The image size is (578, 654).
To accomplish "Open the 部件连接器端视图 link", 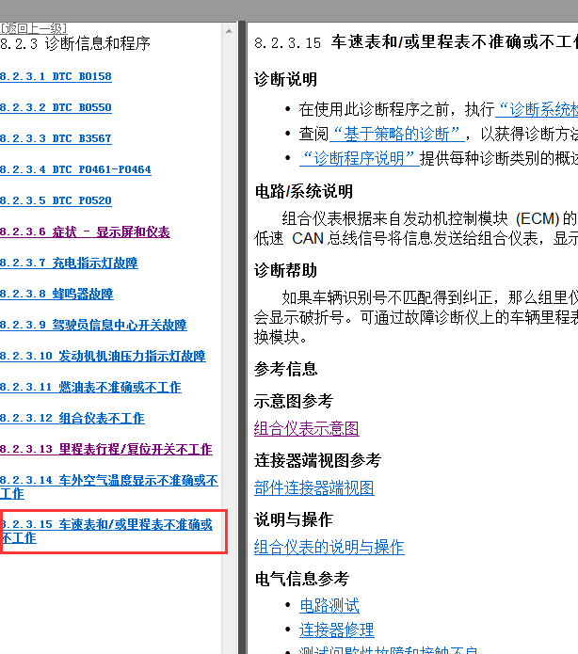I will pos(314,488).
